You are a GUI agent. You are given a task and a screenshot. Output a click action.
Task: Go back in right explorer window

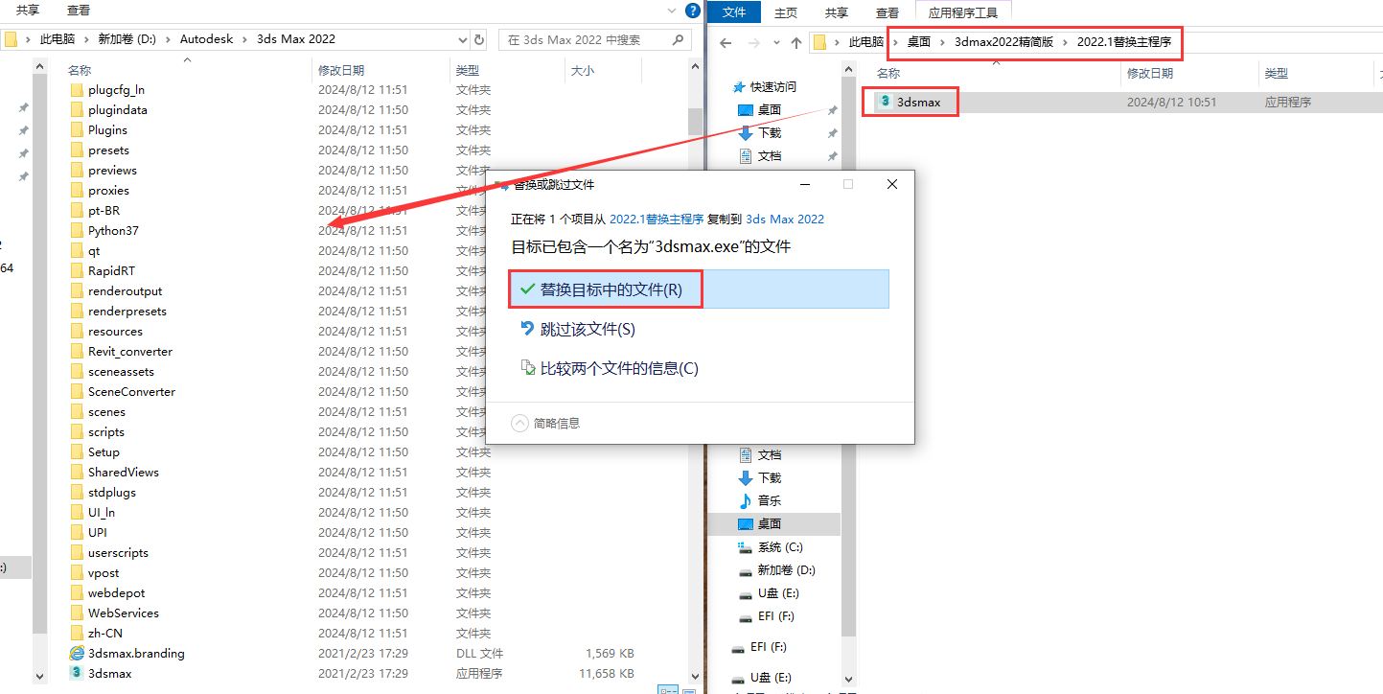click(726, 43)
